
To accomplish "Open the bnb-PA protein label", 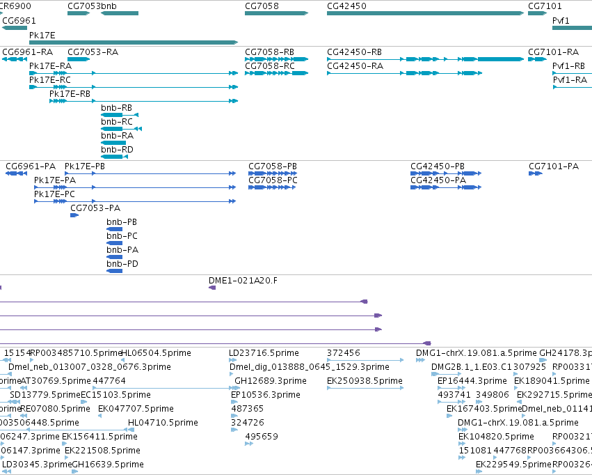I will 122,250.
